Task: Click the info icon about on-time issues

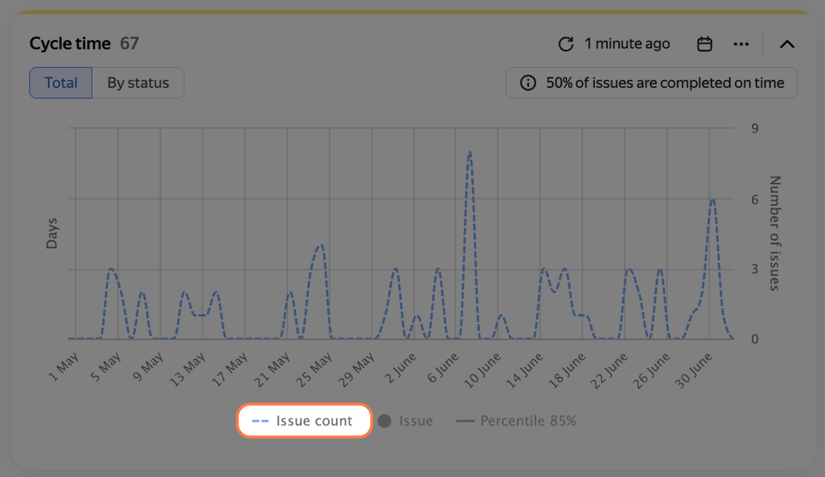Action: [528, 83]
